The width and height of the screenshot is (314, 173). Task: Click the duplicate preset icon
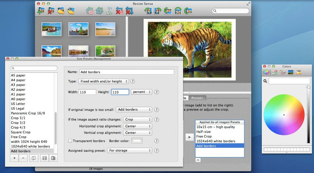point(34,158)
